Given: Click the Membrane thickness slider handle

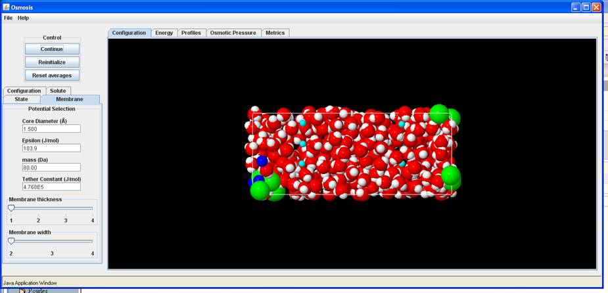Looking at the screenshot, I should click(x=11, y=208).
